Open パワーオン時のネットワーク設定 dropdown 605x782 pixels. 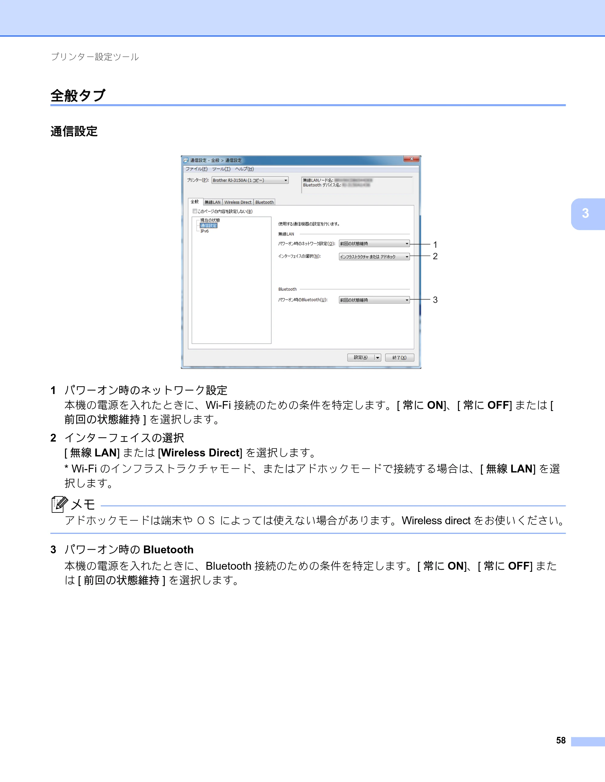tap(374, 244)
